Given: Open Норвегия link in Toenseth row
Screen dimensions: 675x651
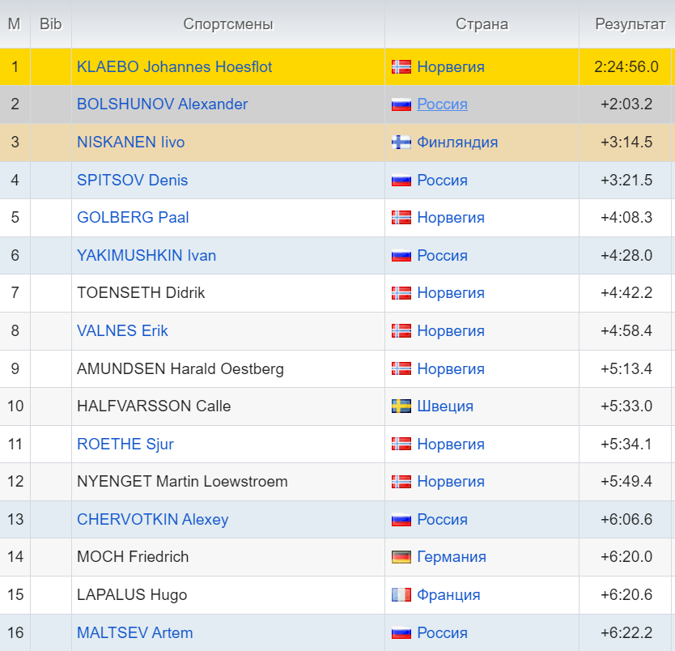Looking at the screenshot, I should click(451, 293).
